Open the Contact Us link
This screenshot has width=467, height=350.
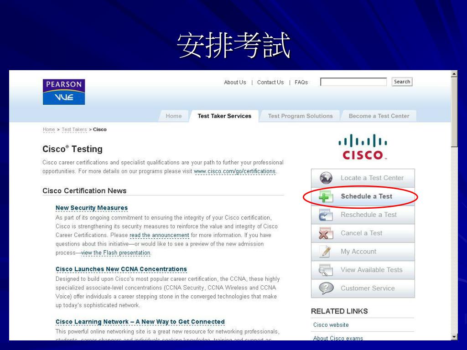coord(270,82)
